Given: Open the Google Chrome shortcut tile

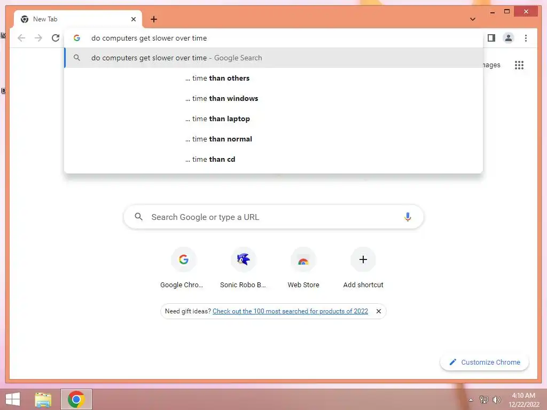Looking at the screenshot, I should (x=184, y=268).
